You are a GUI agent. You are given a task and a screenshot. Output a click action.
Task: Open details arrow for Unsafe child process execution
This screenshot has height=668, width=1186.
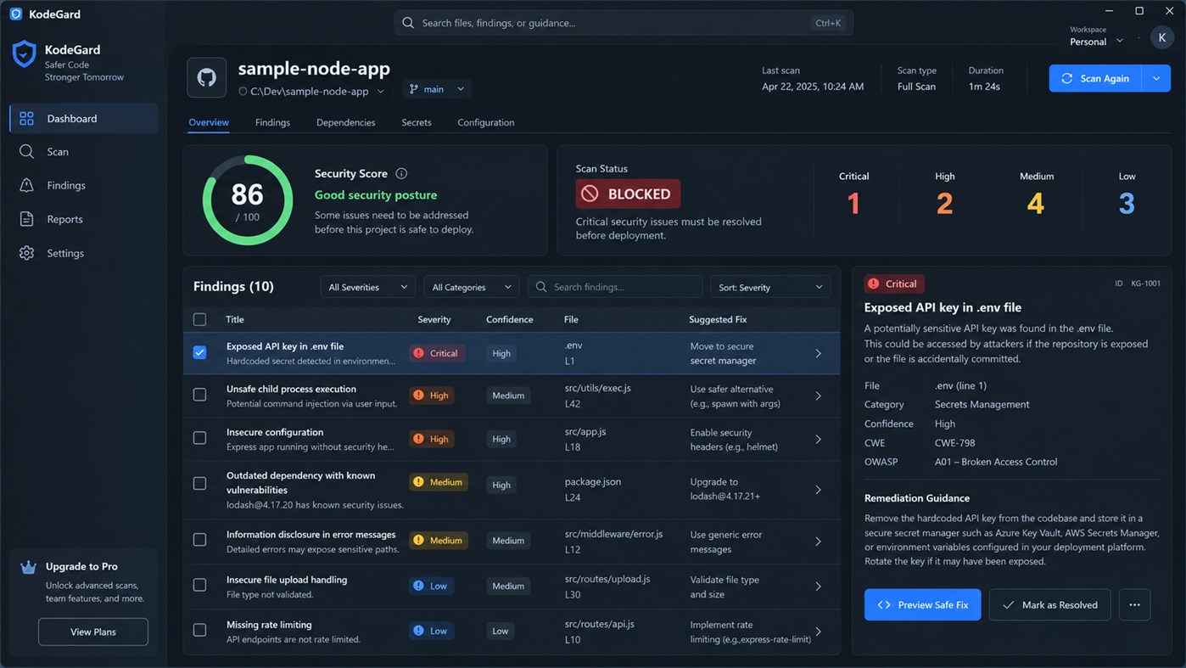tap(818, 396)
